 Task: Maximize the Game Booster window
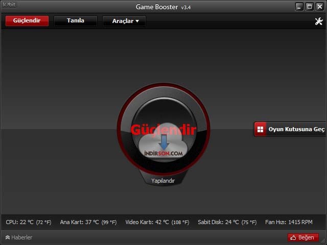point(310,7)
